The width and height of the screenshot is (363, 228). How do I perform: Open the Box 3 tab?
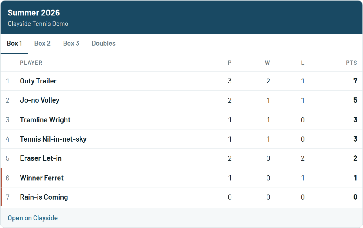pyautogui.click(x=71, y=43)
